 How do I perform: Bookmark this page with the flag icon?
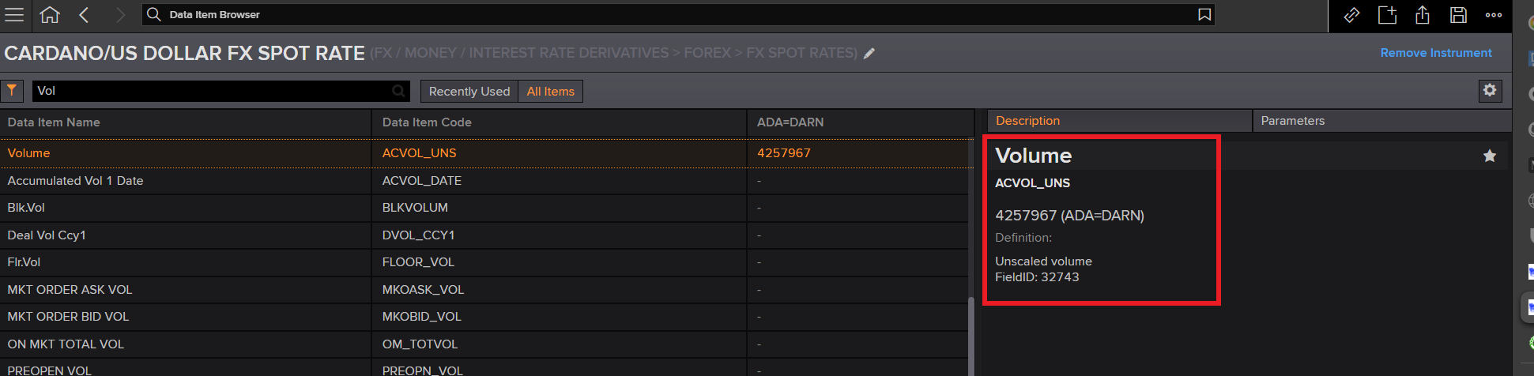point(1204,15)
